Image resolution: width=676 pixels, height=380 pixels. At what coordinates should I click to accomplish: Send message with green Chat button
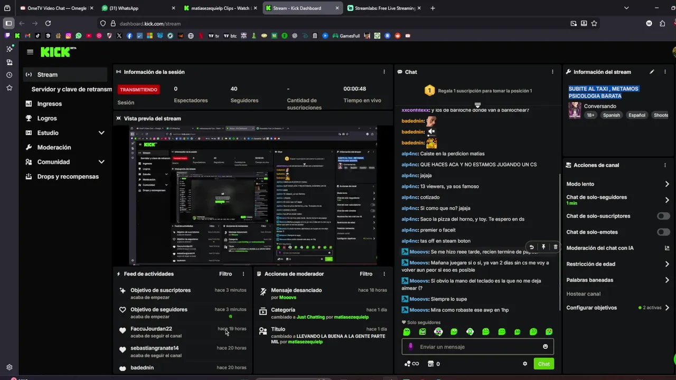[x=543, y=364]
